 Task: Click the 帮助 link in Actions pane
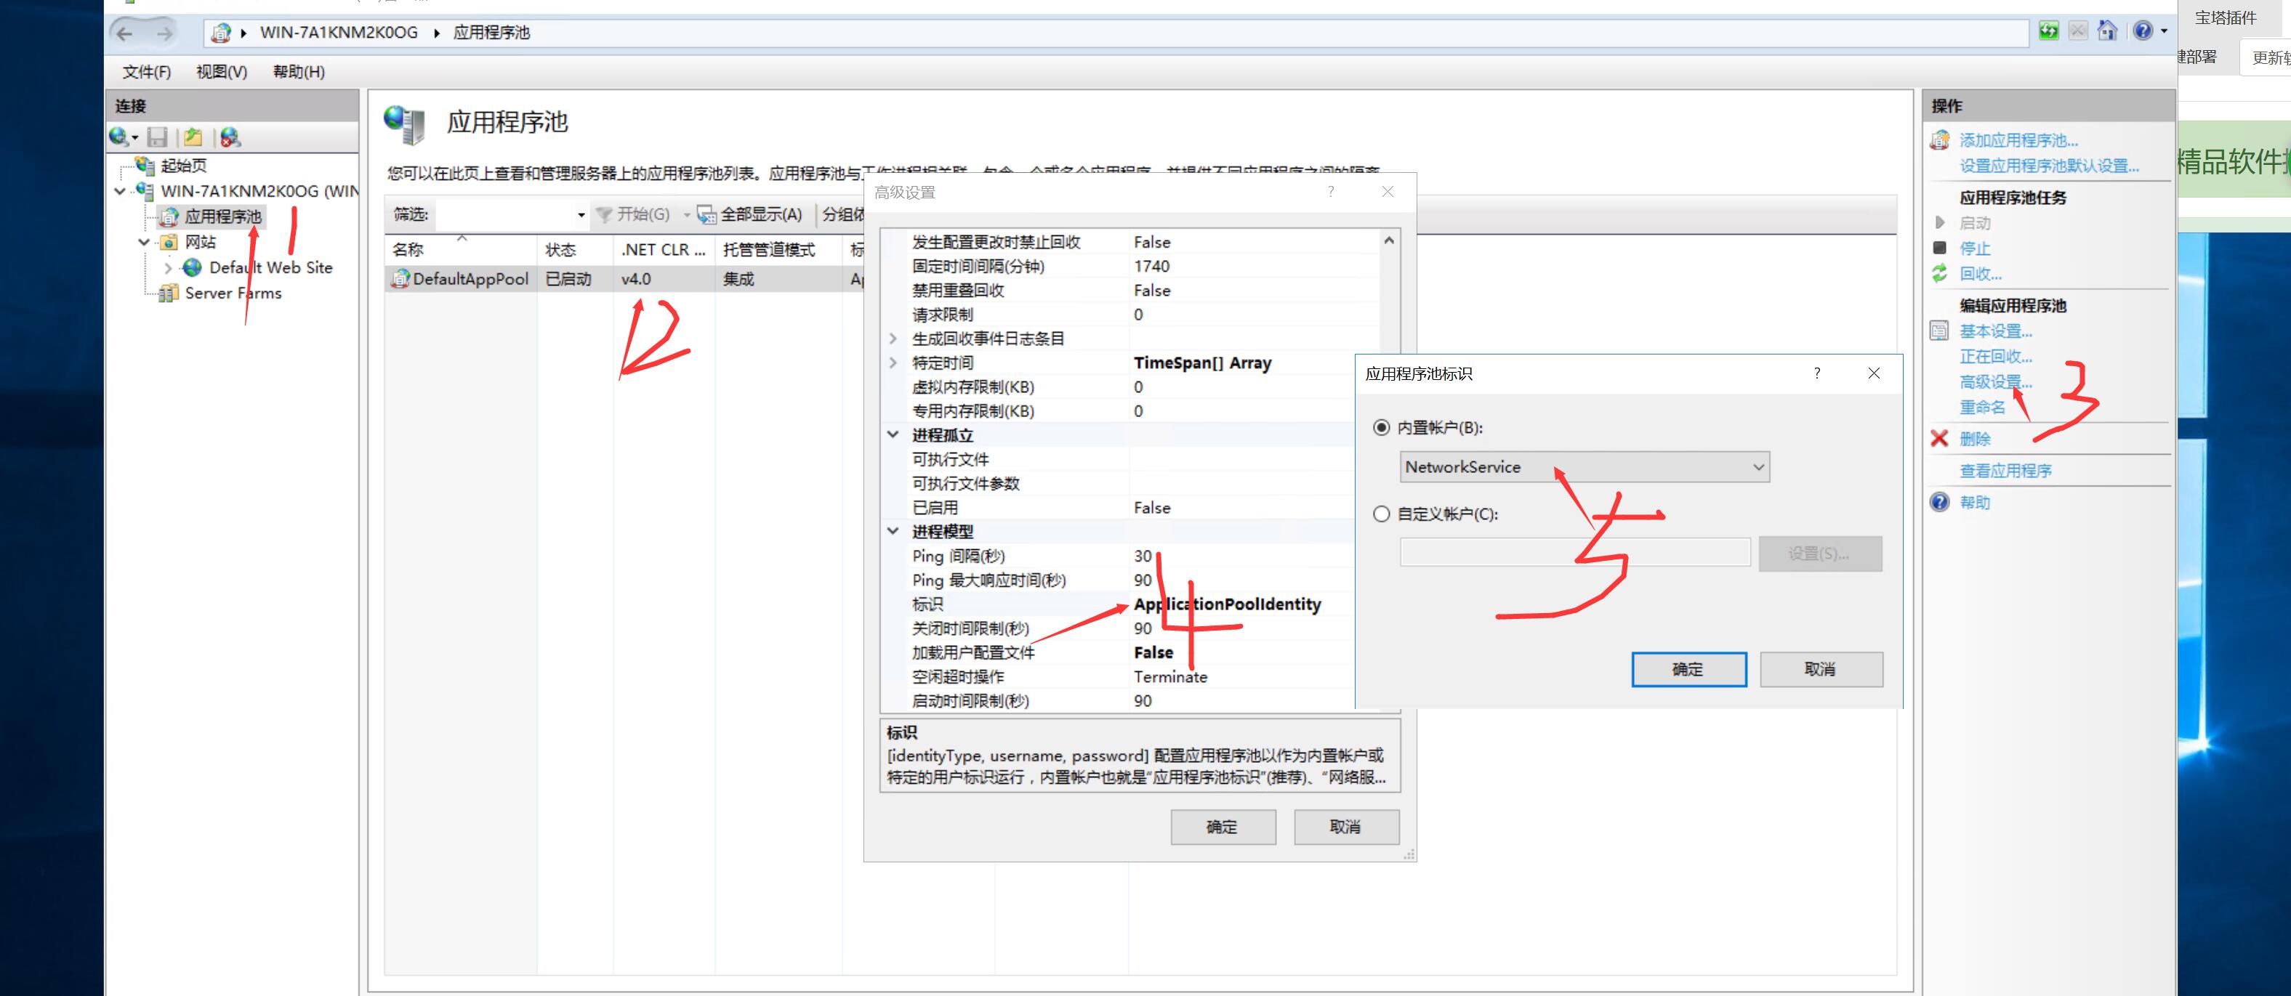[x=1974, y=503]
